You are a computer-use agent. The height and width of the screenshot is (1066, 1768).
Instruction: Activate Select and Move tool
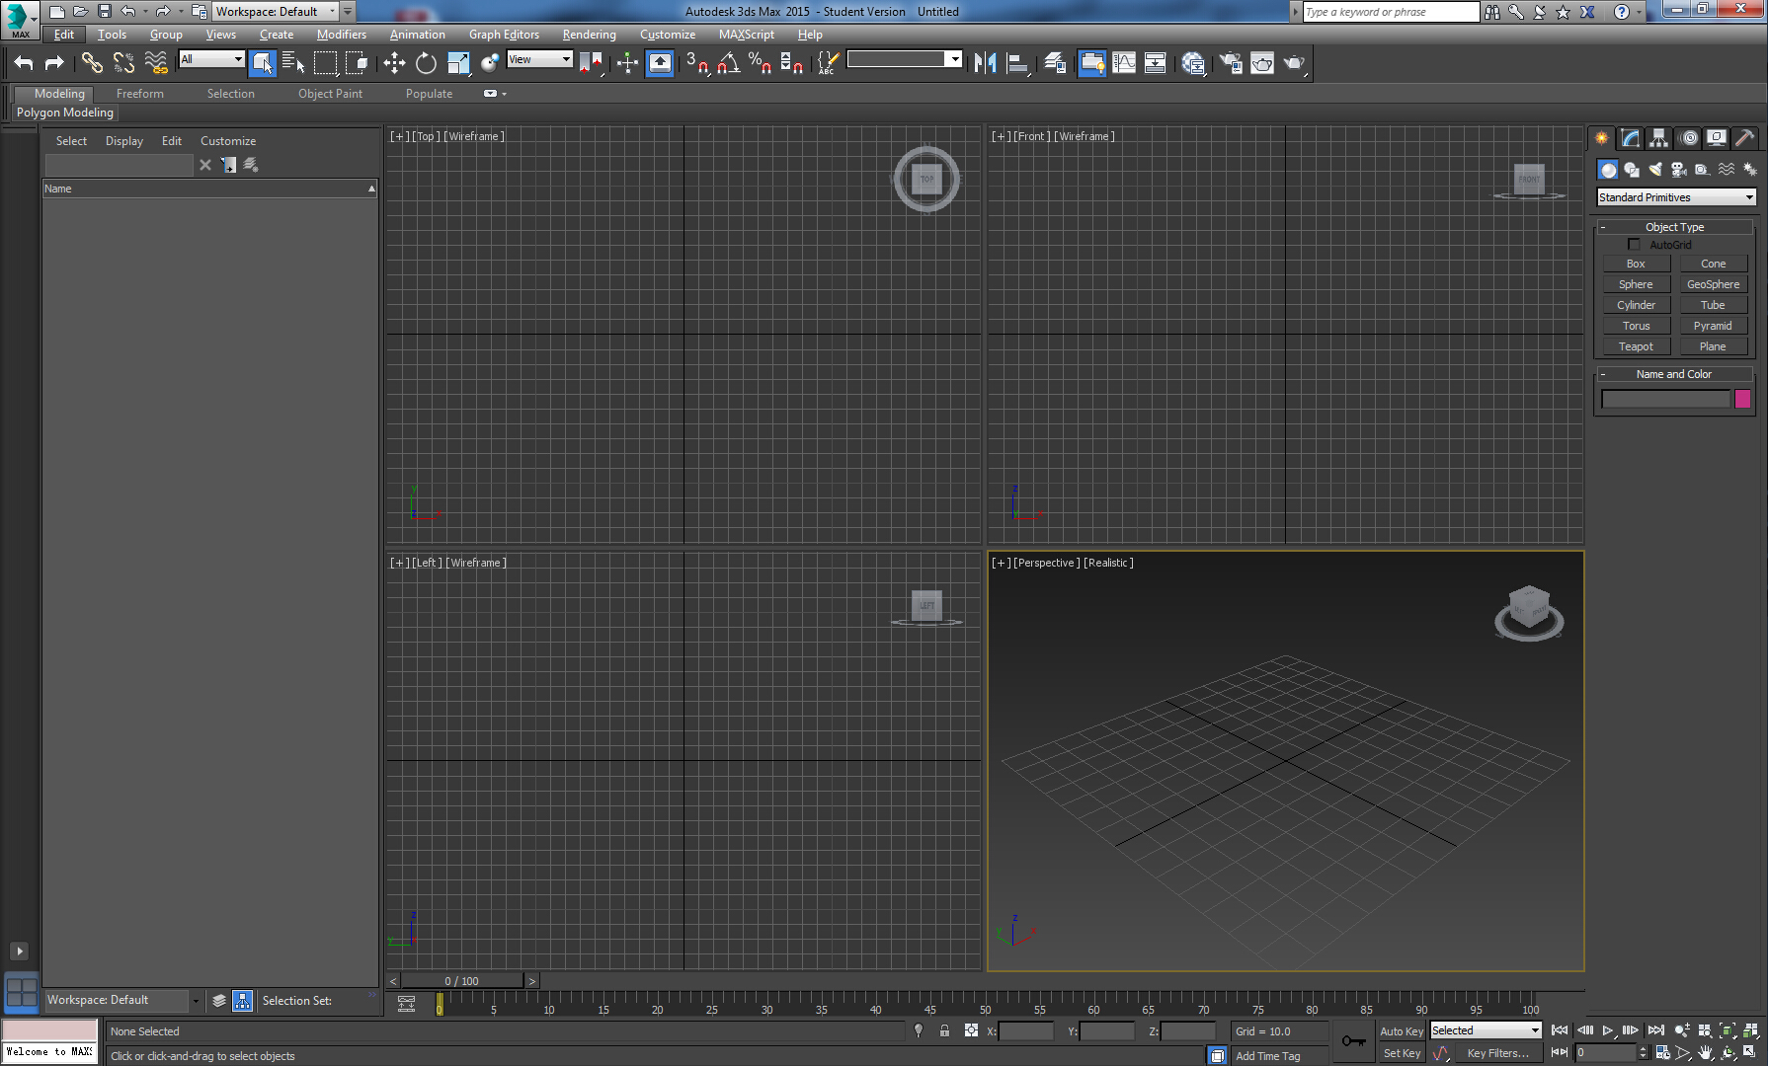[x=394, y=63]
